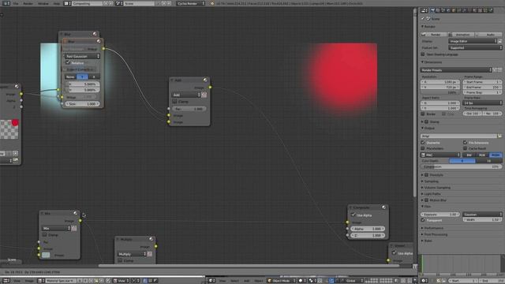This screenshot has width=505, height=284.
Task: Click the Blender logo icon in header
Action: (212, 3)
